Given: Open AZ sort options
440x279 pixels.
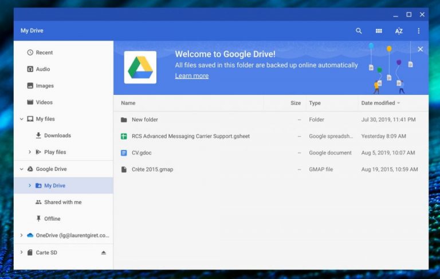Looking at the screenshot, I should click(399, 31).
